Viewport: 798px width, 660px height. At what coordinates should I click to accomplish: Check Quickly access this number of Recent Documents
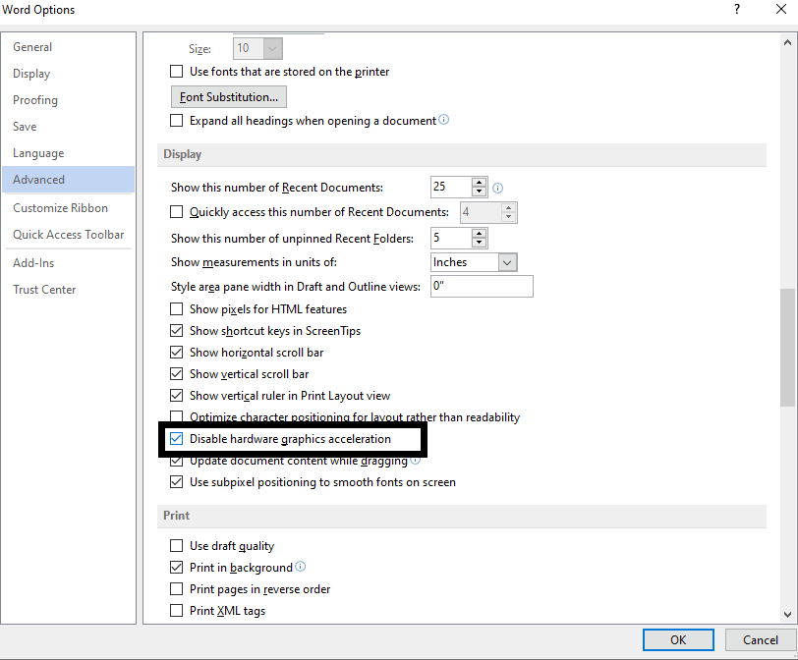tap(176, 211)
